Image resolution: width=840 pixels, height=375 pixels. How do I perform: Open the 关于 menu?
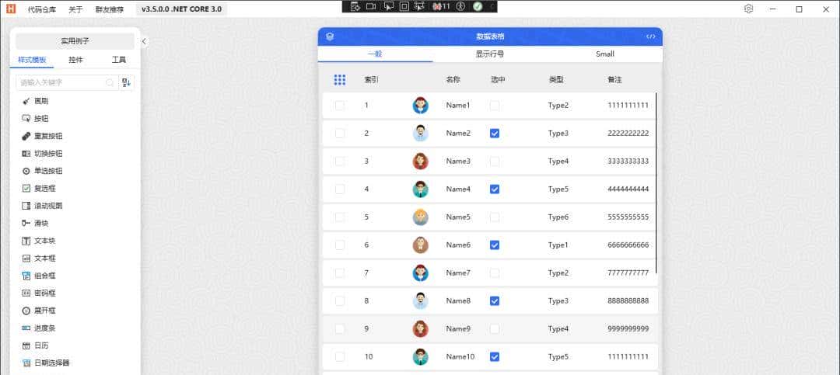pyautogui.click(x=75, y=9)
